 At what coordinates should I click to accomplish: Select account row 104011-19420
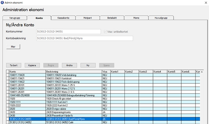pos(103,75)
